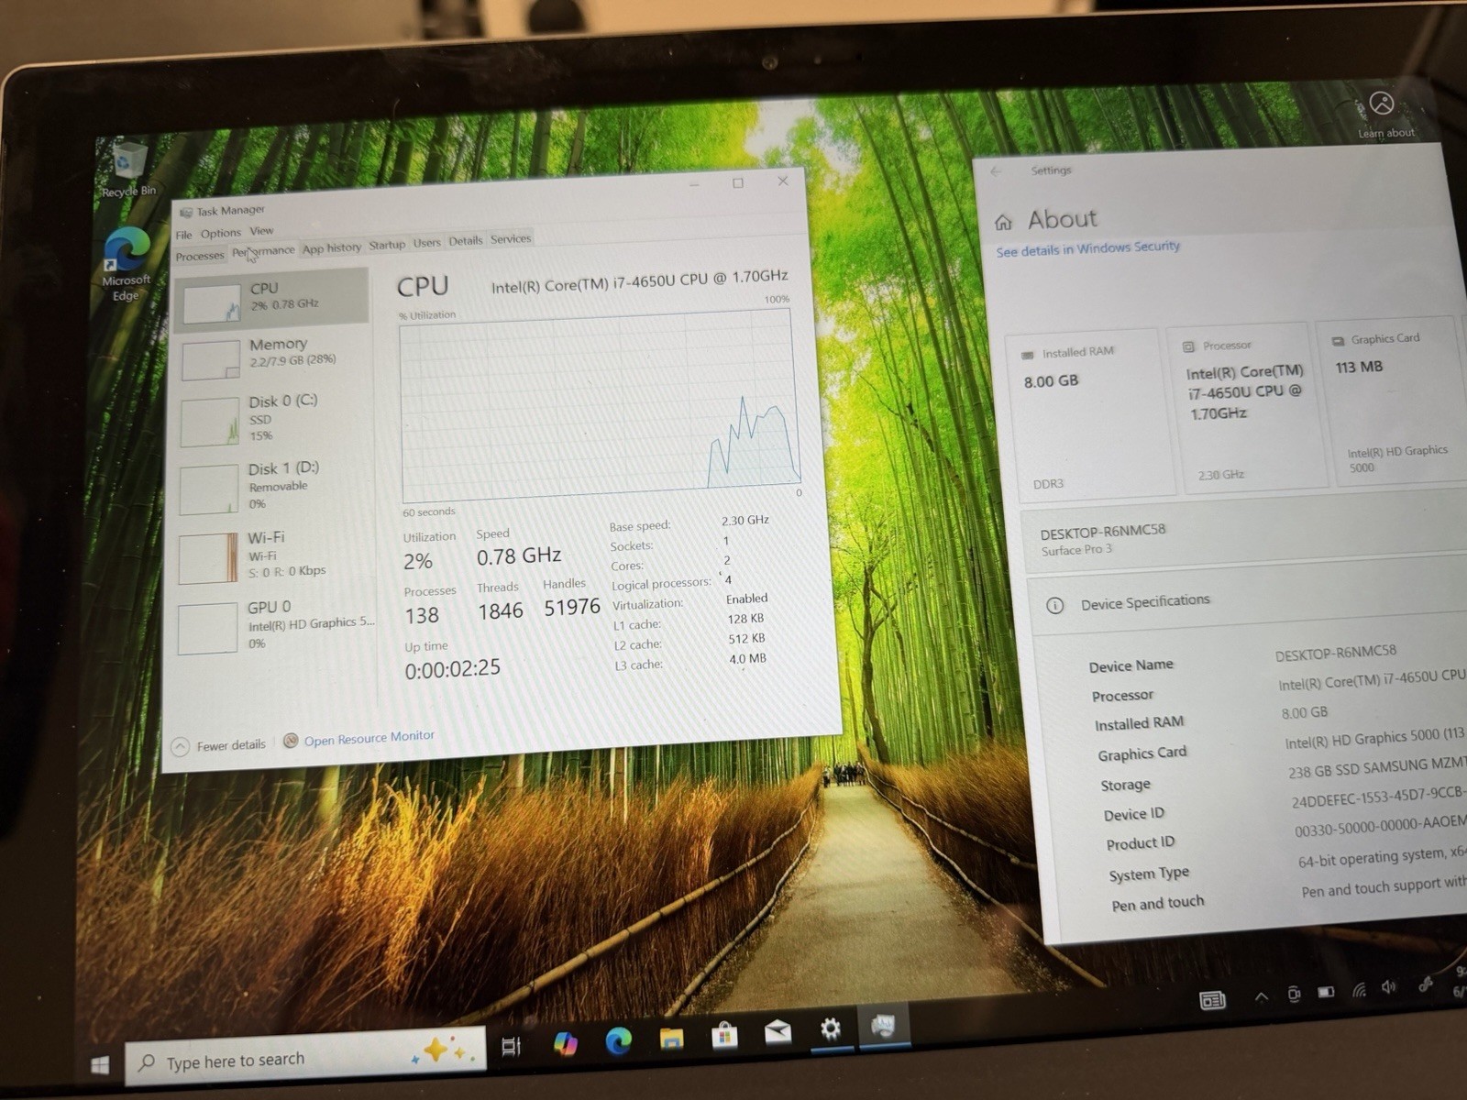Click the Storage row in specifications

pyautogui.click(x=1282, y=775)
